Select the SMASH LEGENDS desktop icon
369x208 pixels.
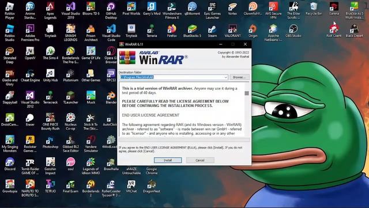(x=70, y=33)
